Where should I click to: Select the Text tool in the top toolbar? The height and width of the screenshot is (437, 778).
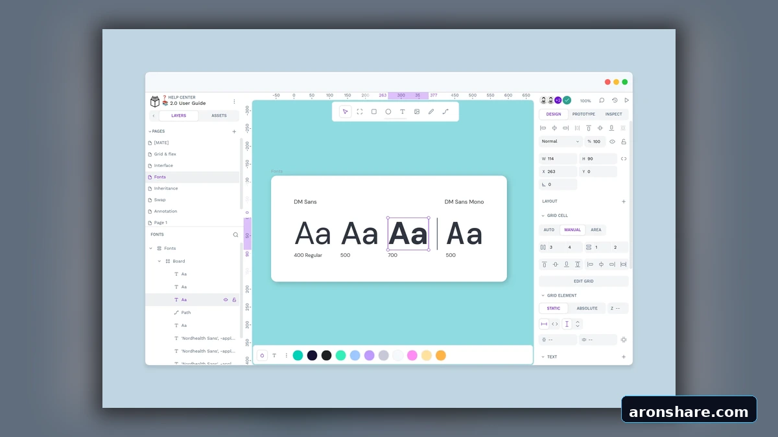[x=403, y=111]
